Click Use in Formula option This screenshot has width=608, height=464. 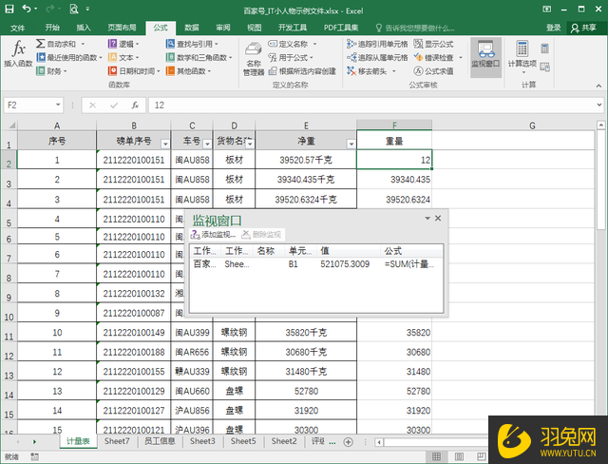tap(291, 57)
